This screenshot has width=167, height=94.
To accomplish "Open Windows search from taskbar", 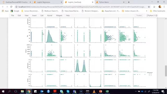I will point(9,91).
